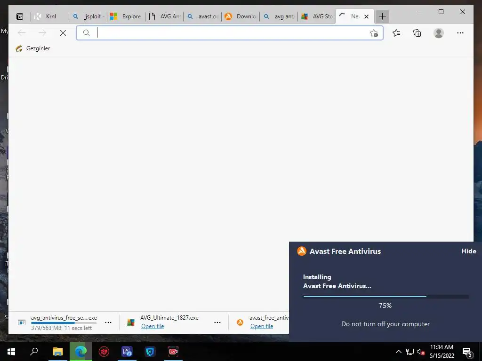Open the red bug app in taskbar

104,352
